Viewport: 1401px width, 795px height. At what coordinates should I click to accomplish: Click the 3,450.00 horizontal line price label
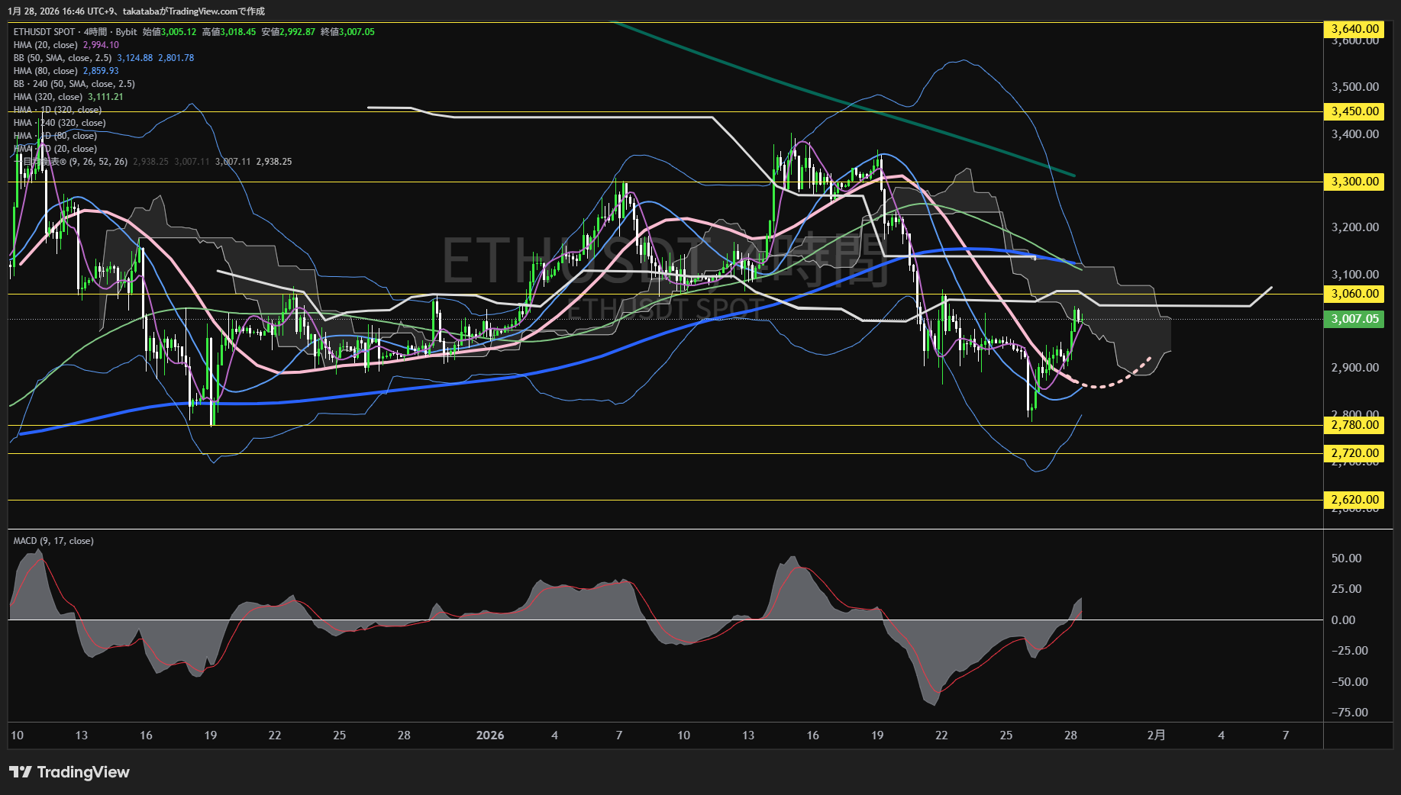pyautogui.click(x=1354, y=111)
